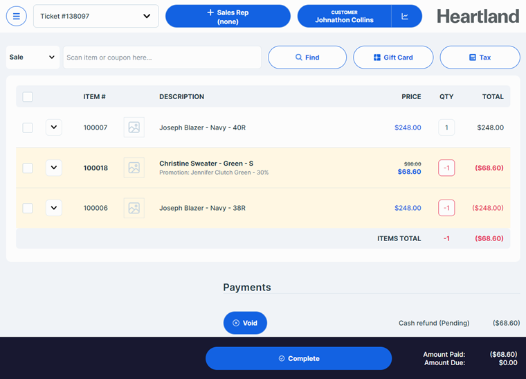Click Christine Sweater image placeholder icon
The image size is (526, 379).
coord(134,168)
